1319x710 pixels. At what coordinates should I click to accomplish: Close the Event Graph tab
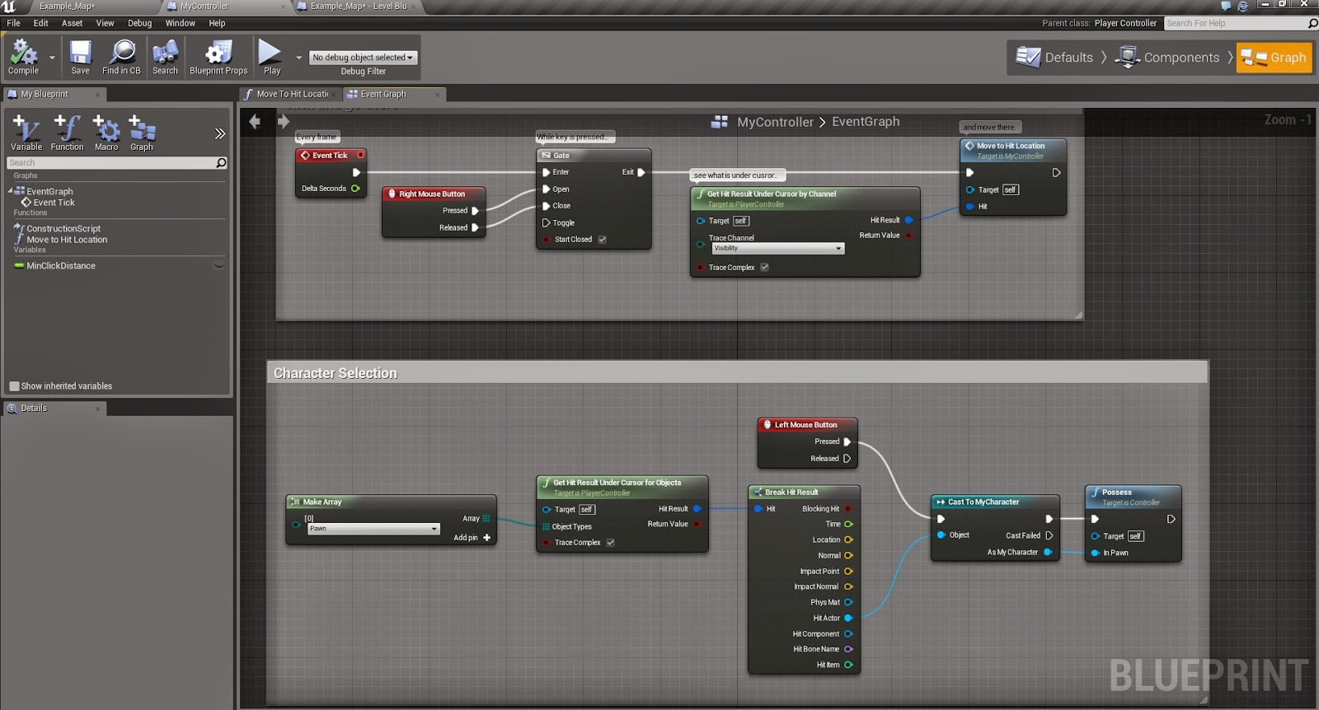(x=438, y=95)
